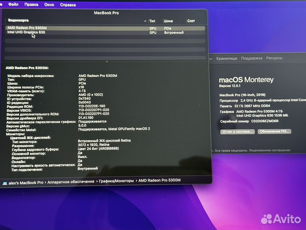Click the MacBook Pro window title
306x230 pixels.
(106, 13)
